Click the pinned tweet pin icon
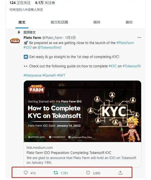151x180 pixels. point(19,32)
